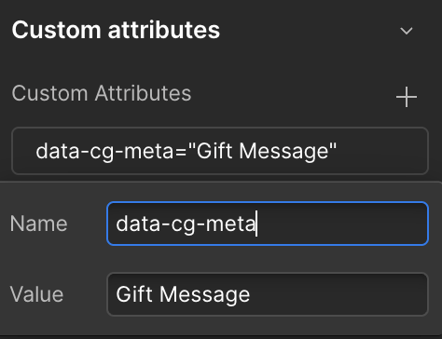Add a new custom attribute with plus icon

point(407,97)
